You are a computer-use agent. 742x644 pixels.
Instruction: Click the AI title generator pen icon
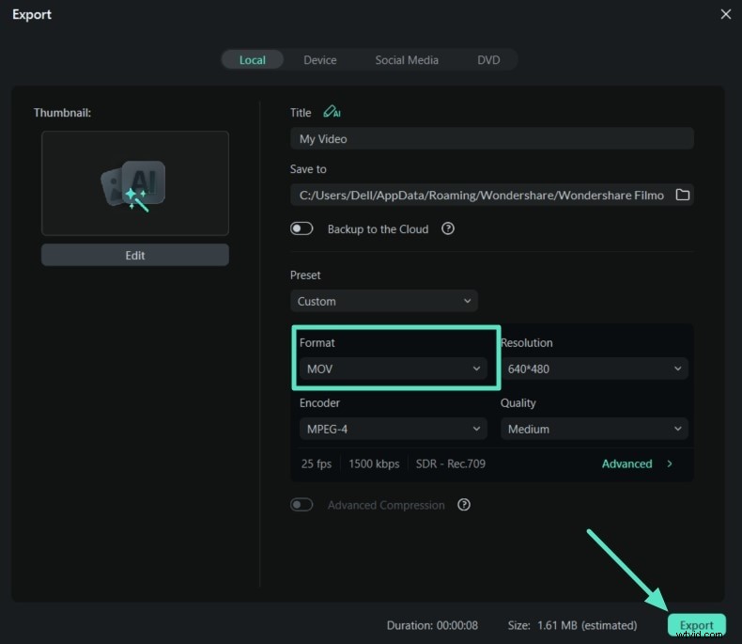pos(331,112)
